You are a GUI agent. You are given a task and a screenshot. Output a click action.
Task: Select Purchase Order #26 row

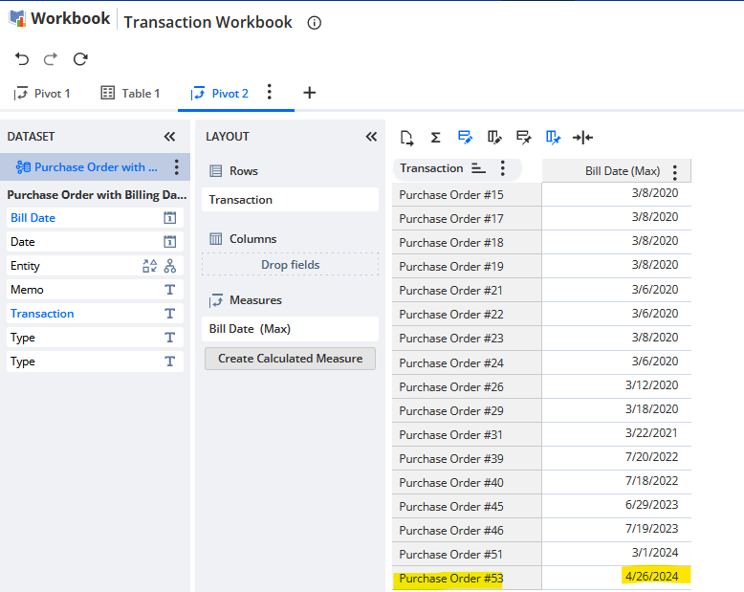click(x=467, y=387)
